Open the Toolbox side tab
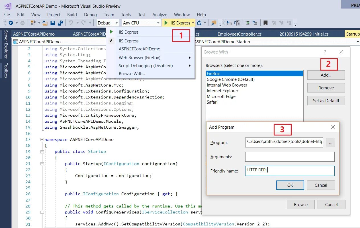This screenshot has width=360, height=228. pos(6,71)
